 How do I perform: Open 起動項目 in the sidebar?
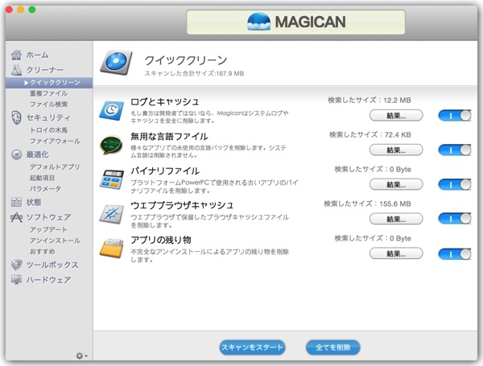click(x=42, y=178)
